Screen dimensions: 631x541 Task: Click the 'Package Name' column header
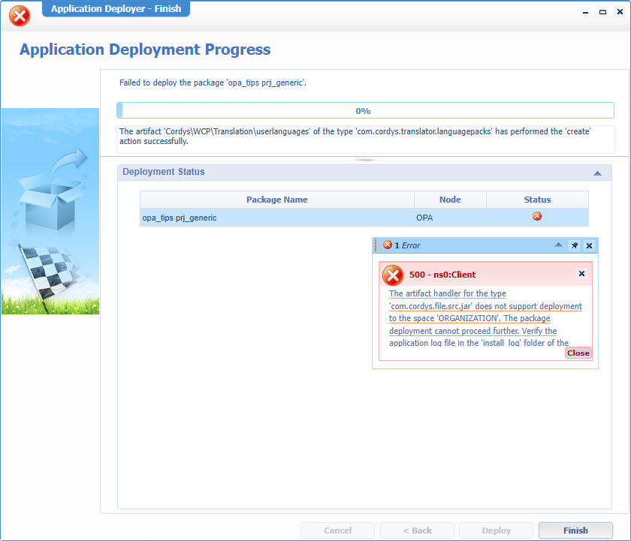276,200
